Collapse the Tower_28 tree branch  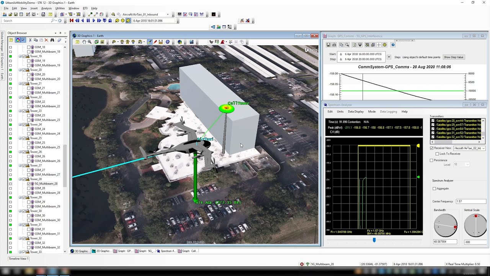click(x=20, y=179)
